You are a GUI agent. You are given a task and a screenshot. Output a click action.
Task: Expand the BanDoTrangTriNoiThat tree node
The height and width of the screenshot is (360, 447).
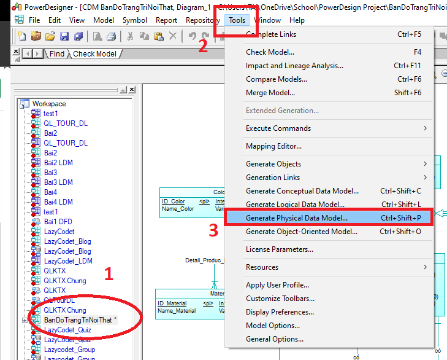coord(25,320)
